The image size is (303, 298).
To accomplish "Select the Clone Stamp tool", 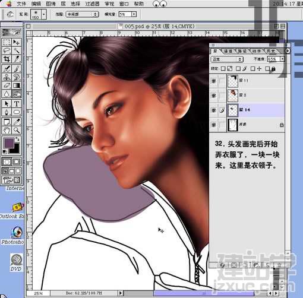I will tap(7, 77).
